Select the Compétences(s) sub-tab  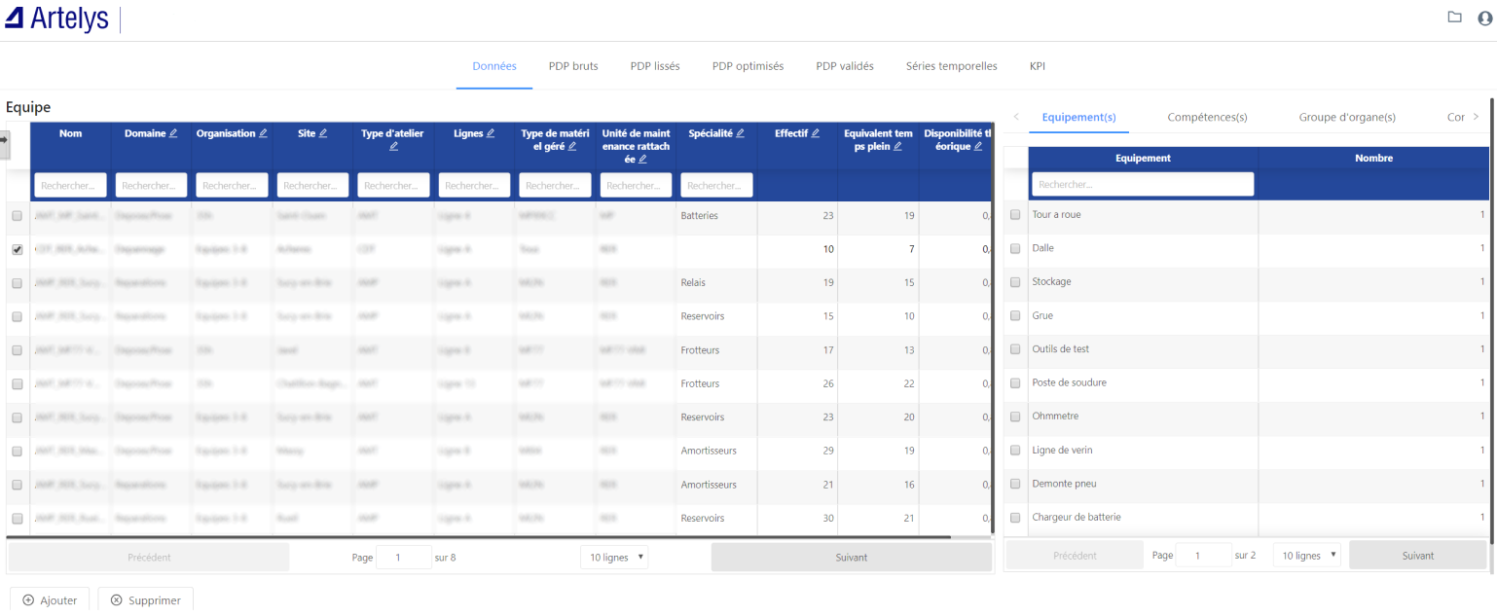tap(1207, 117)
